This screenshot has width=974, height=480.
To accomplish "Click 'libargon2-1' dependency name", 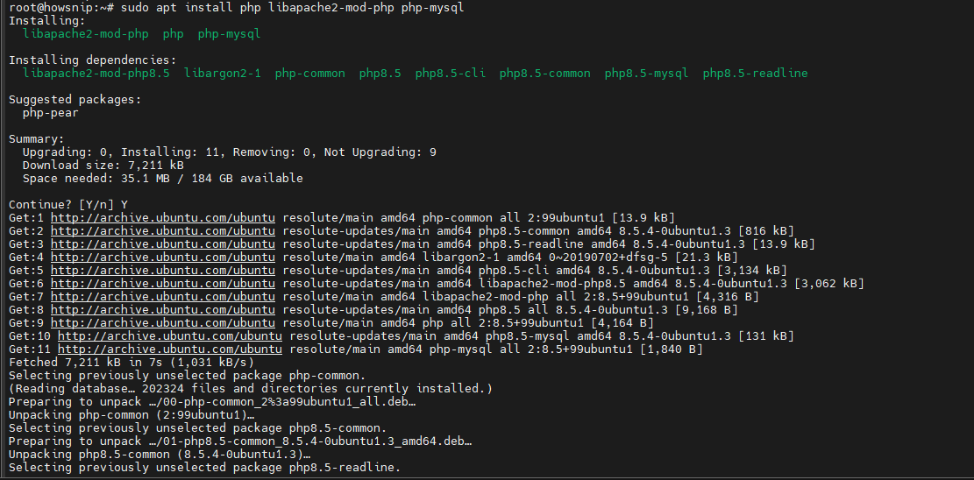I will click(x=223, y=74).
